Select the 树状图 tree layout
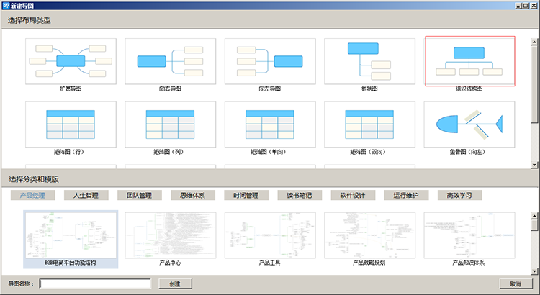The width and height of the screenshot is (540, 295). point(369,60)
